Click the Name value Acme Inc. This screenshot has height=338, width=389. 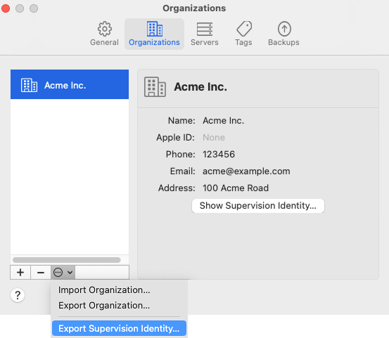click(223, 121)
